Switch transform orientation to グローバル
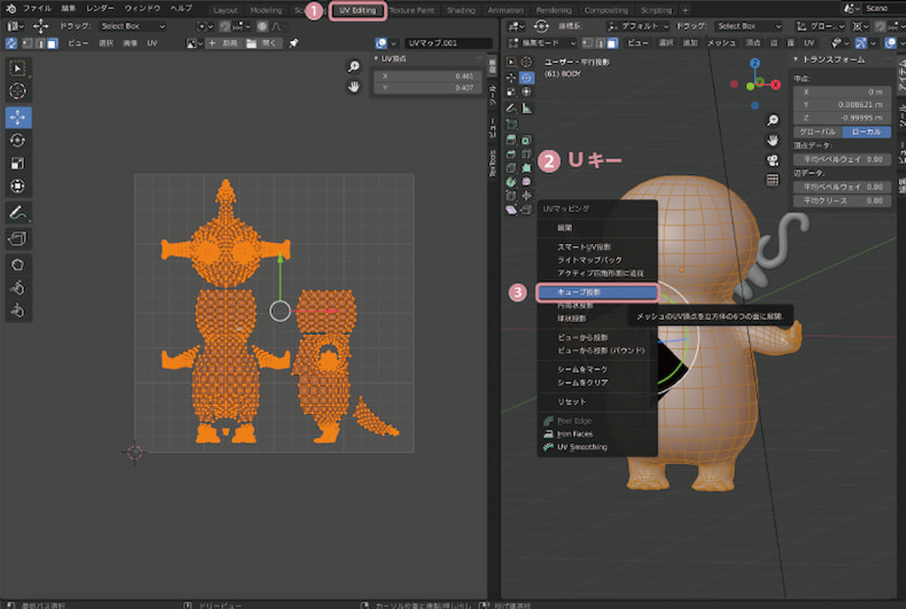Screen dimensions: 906x609 tap(817, 132)
